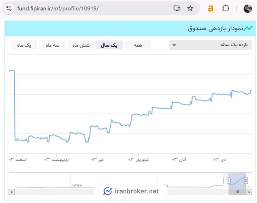Open the orange 'a' browser extension
The height and width of the screenshot is (203, 257).
(210, 8)
